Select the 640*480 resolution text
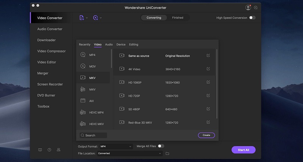Viewport: 303px width, 162px height. pos(171,109)
